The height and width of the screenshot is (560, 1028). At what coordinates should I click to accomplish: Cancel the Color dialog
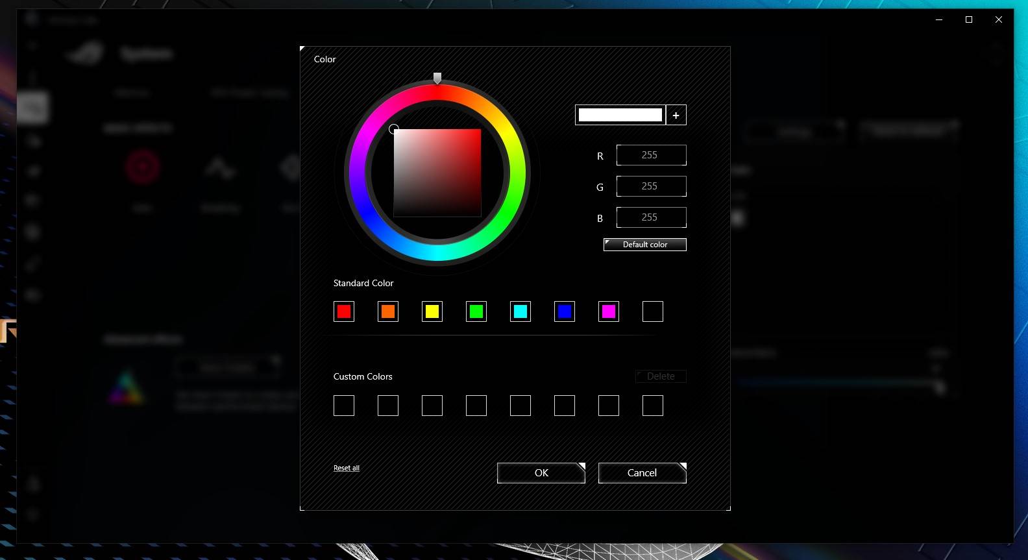point(642,473)
